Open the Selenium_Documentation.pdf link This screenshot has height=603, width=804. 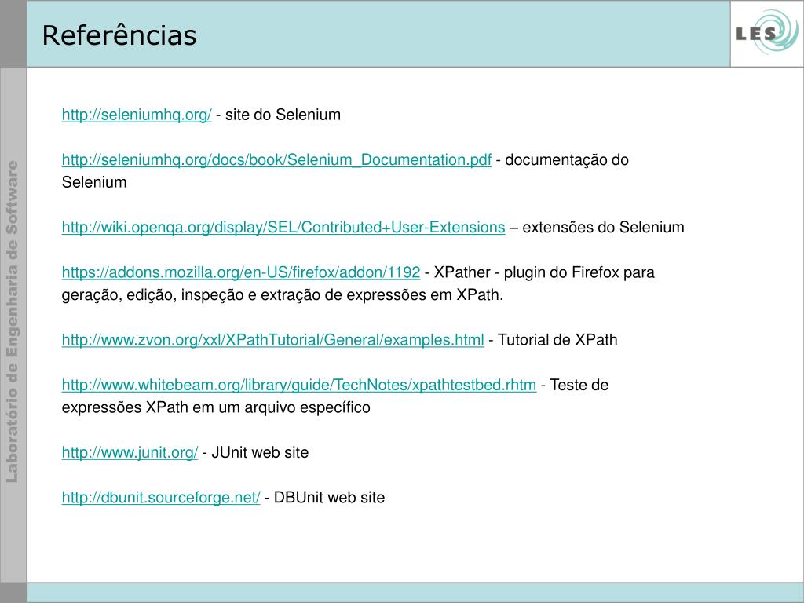[x=276, y=159]
